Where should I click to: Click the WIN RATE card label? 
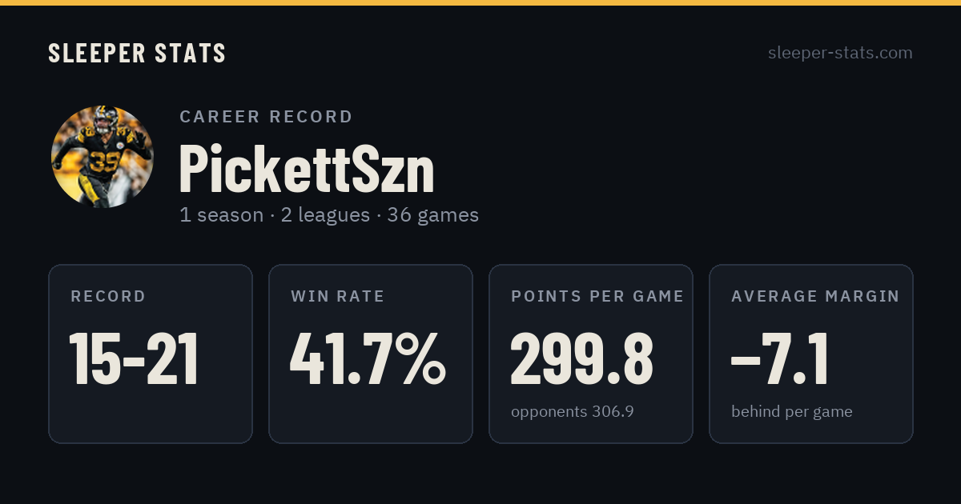(x=338, y=297)
